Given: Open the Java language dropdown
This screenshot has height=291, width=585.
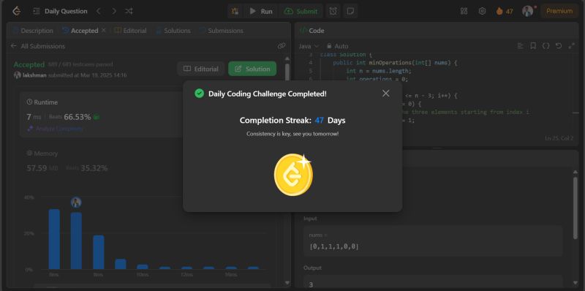Looking at the screenshot, I should point(309,46).
